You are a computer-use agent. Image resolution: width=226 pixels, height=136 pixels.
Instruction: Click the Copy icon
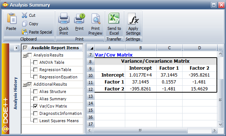pos(24,24)
